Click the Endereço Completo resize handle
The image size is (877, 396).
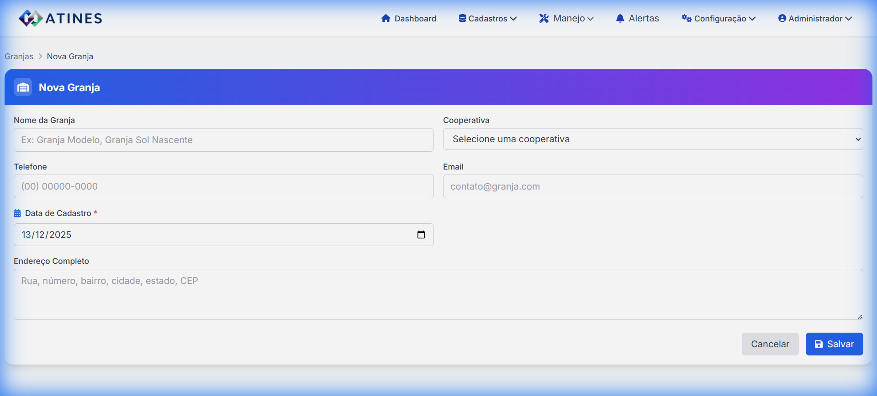pos(859,316)
